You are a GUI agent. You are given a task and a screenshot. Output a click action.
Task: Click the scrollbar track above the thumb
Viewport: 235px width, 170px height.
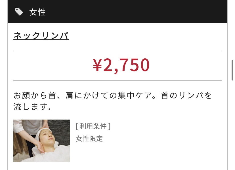[x=232, y=30]
